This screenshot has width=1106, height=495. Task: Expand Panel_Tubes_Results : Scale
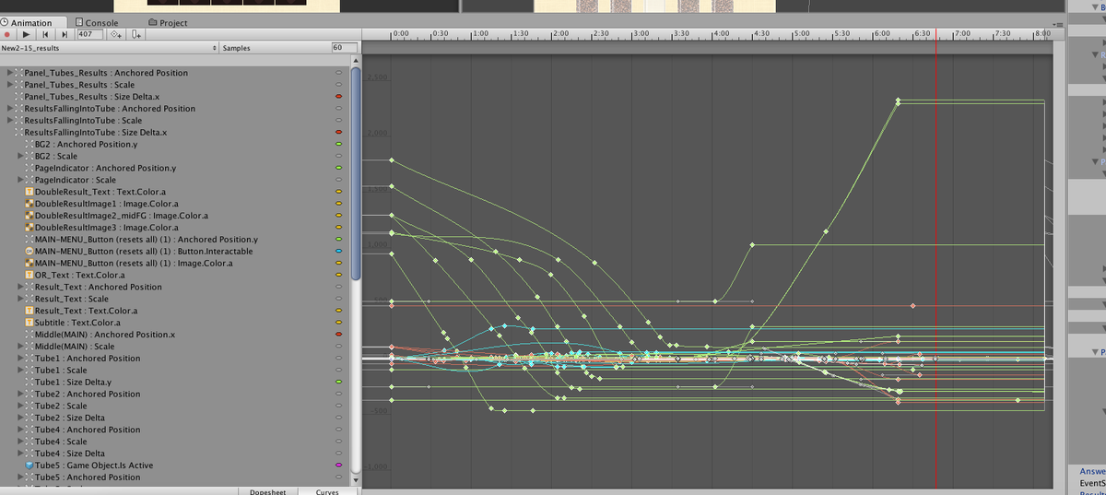(9, 85)
